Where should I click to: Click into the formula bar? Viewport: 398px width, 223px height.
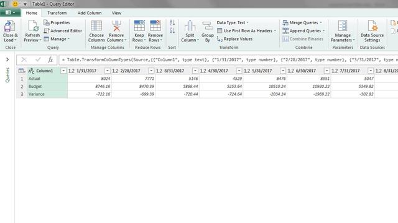tap(228, 60)
